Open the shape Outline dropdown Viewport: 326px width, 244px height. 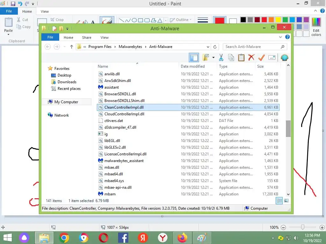coord(181,20)
